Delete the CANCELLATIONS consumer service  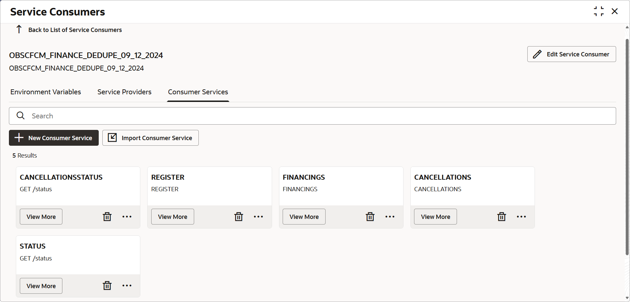coord(502,217)
